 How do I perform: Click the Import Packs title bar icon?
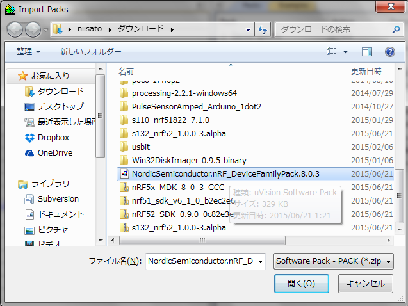[10, 10]
